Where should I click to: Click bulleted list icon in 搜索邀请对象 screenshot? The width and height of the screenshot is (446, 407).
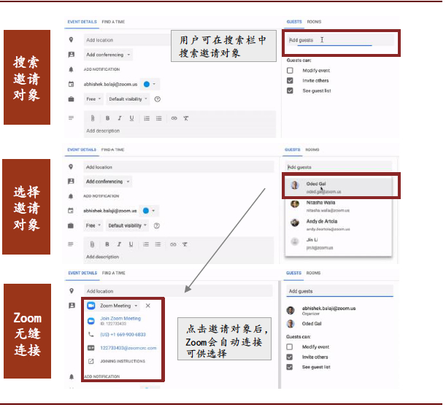coord(158,118)
